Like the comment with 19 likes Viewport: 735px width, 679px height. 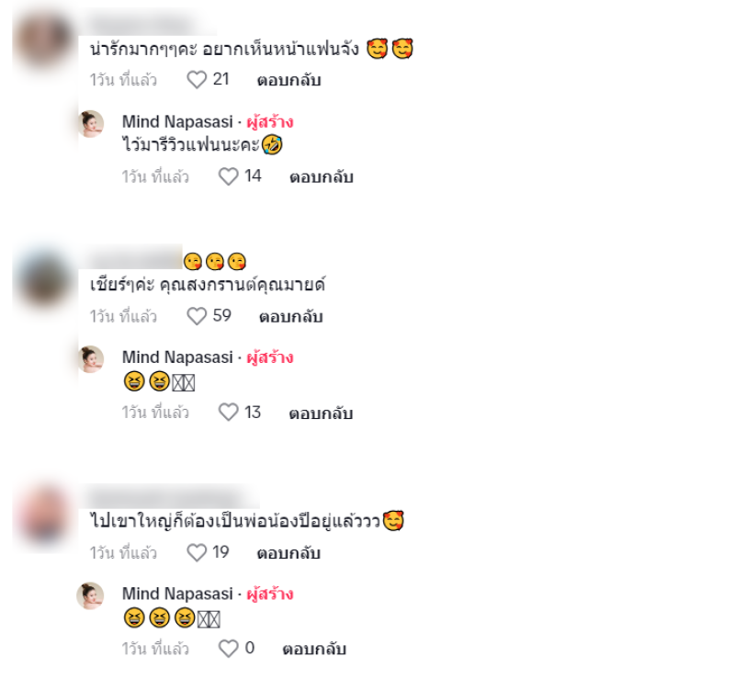click(197, 552)
